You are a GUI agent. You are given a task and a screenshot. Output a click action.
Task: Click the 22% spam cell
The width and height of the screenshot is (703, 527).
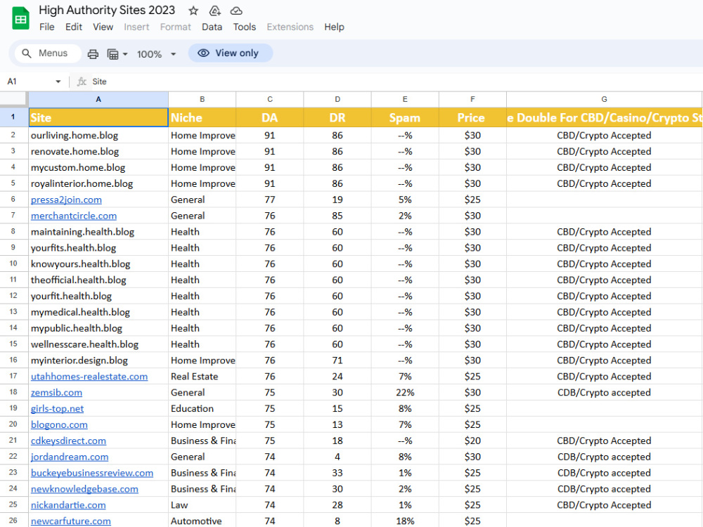click(405, 393)
